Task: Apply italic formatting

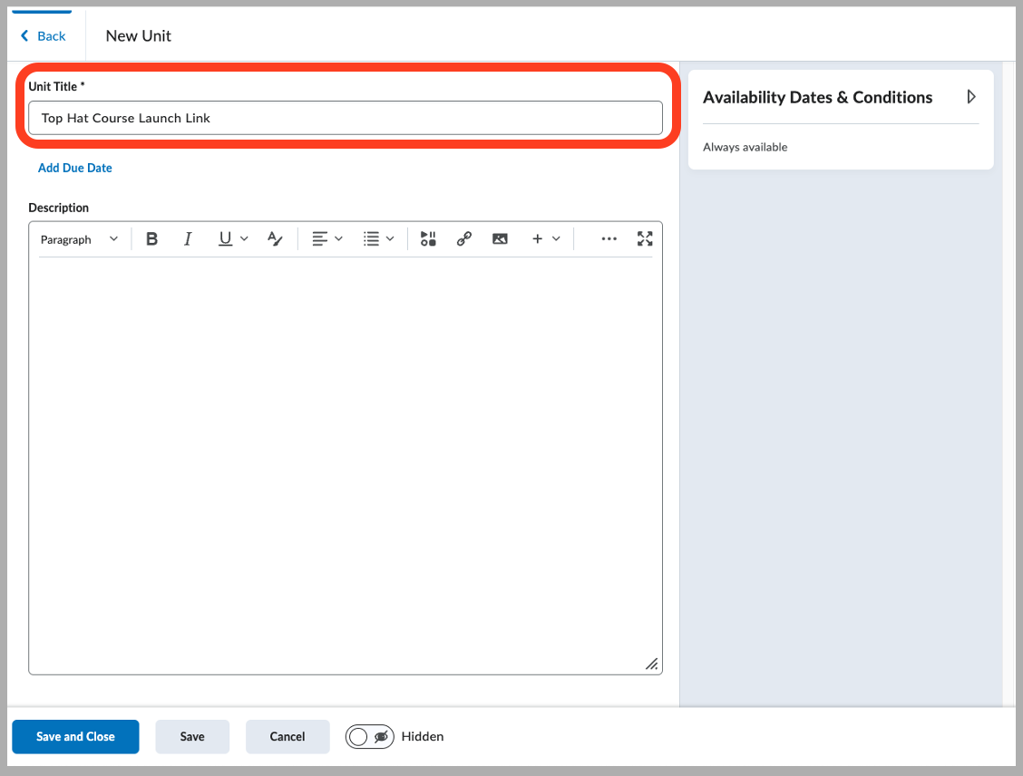Action: click(188, 238)
